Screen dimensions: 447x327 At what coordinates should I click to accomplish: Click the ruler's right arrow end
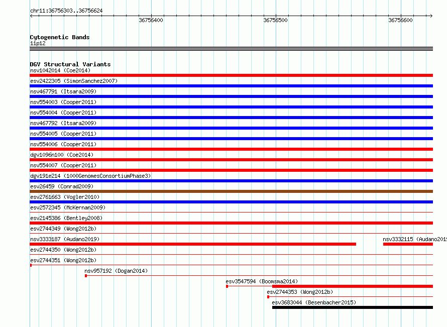(431, 16)
